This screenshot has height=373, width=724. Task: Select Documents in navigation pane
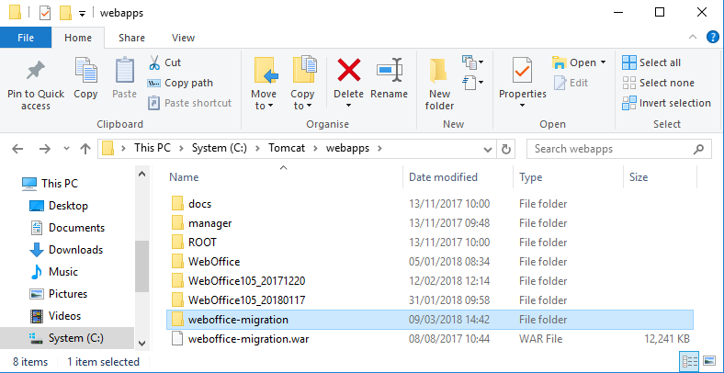67,228
